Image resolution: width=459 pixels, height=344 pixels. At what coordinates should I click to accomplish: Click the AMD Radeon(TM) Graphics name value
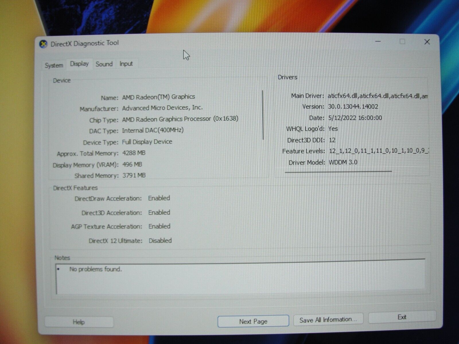tap(158, 97)
